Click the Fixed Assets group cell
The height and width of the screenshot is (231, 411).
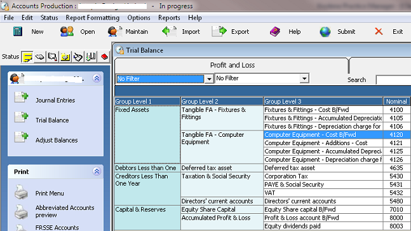click(x=147, y=134)
